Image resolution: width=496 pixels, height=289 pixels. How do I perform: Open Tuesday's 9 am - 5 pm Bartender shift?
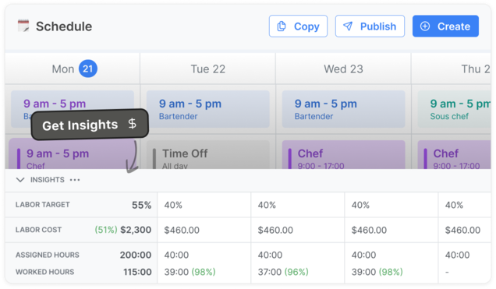(207, 109)
